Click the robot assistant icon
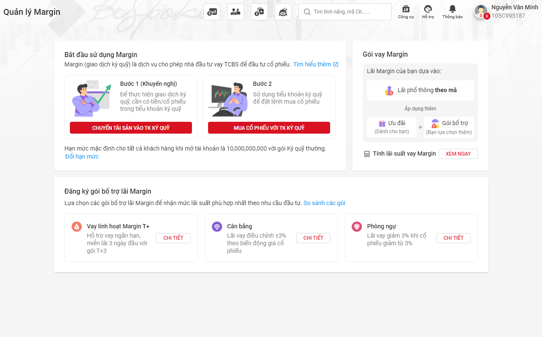The height and width of the screenshot is (337, 542). click(x=283, y=12)
